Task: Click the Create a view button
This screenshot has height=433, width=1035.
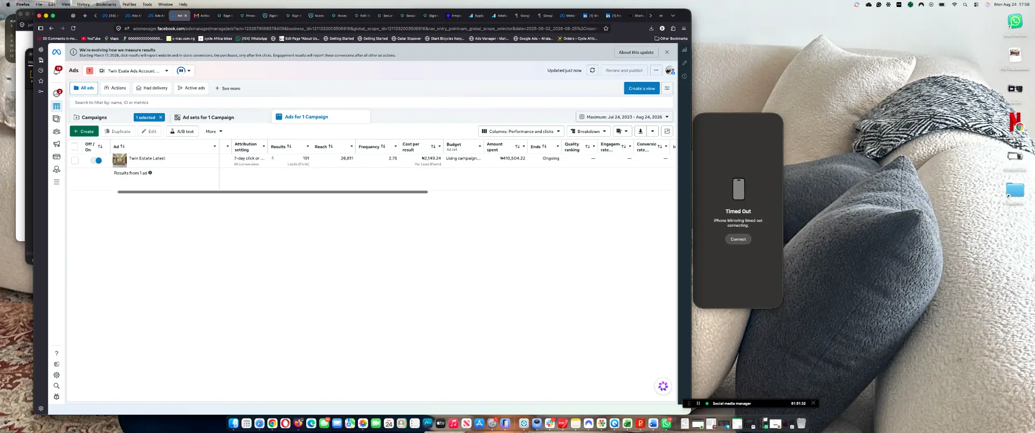Action: pyautogui.click(x=641, y=88)
